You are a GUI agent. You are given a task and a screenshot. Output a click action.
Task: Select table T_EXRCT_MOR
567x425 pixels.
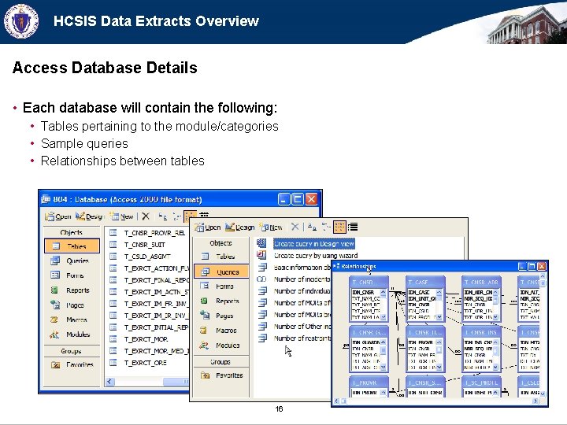coord(146,339)
